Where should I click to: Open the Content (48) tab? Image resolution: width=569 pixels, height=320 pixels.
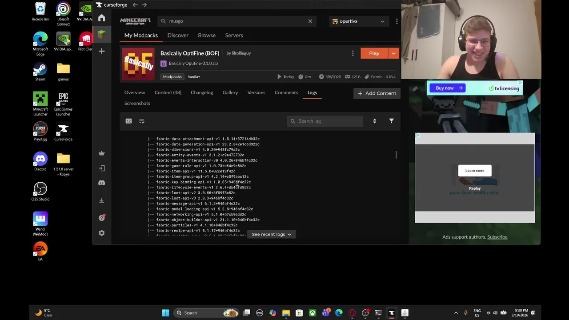click(x=168, y=92)
